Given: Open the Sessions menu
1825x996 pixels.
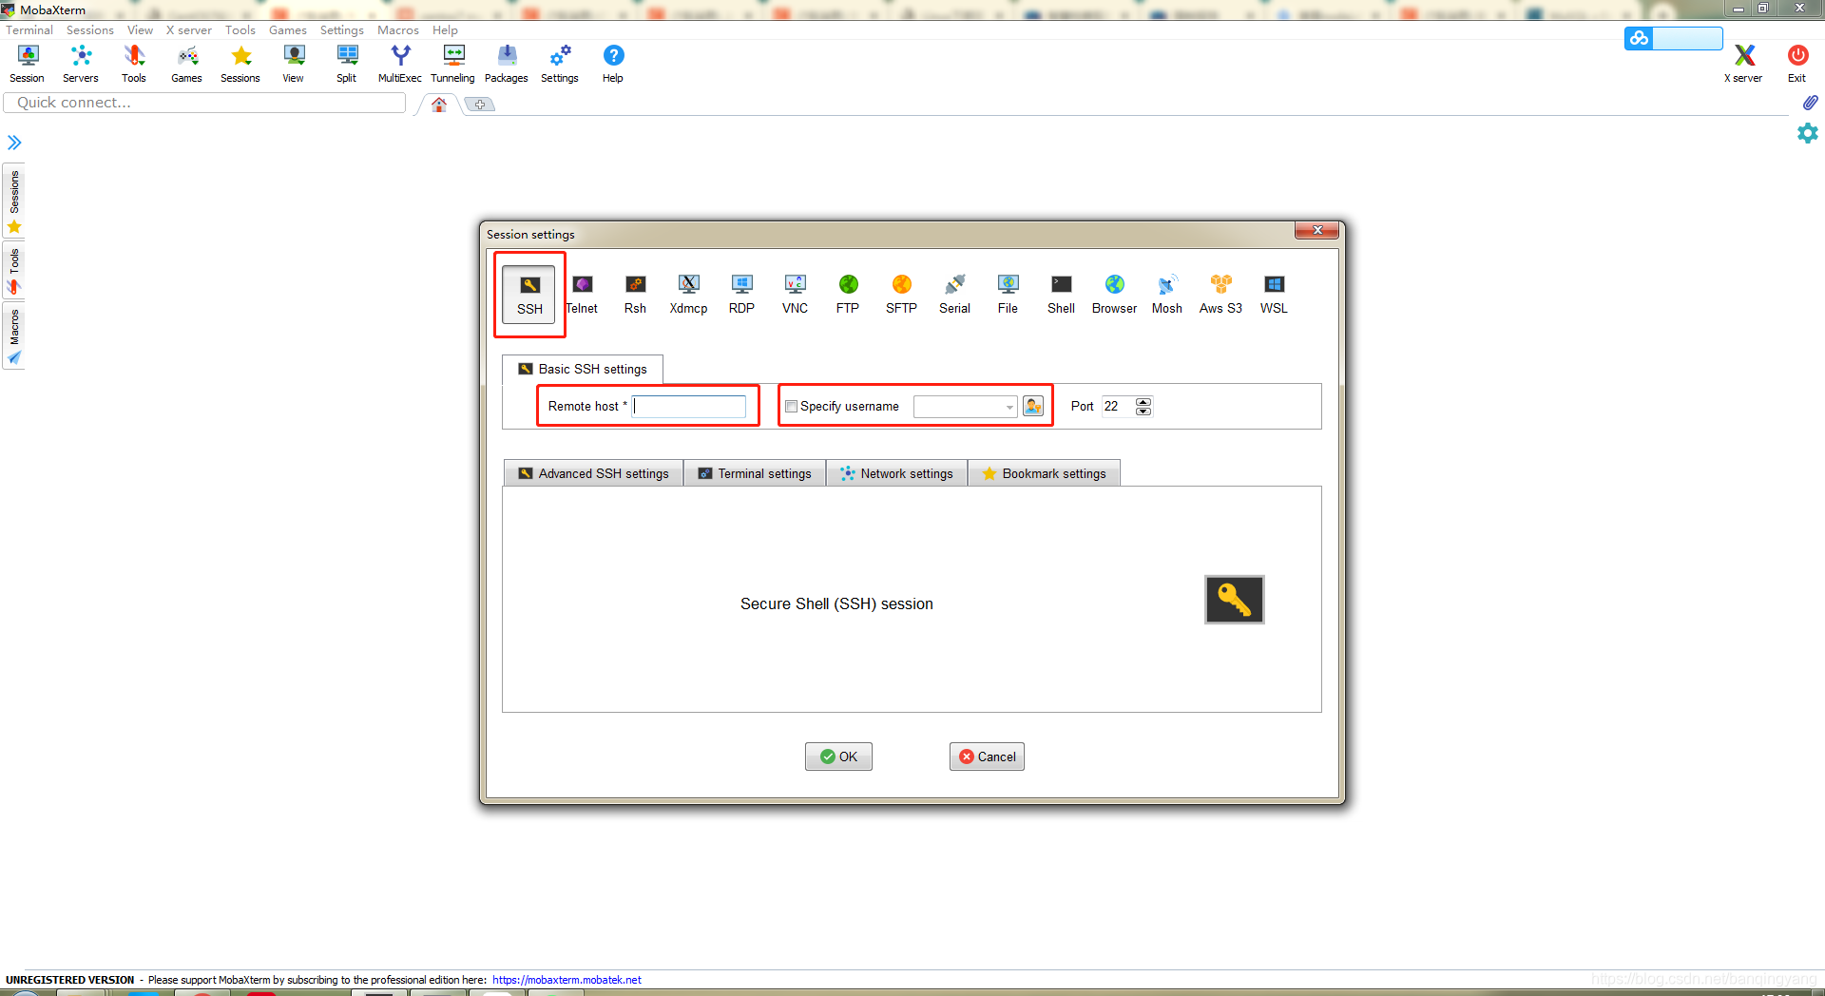Looking at the screenshot, I should click(x=90, y=30).
